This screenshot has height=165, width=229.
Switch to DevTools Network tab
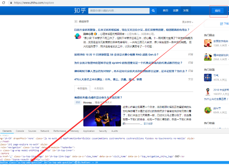click(45, 131)
